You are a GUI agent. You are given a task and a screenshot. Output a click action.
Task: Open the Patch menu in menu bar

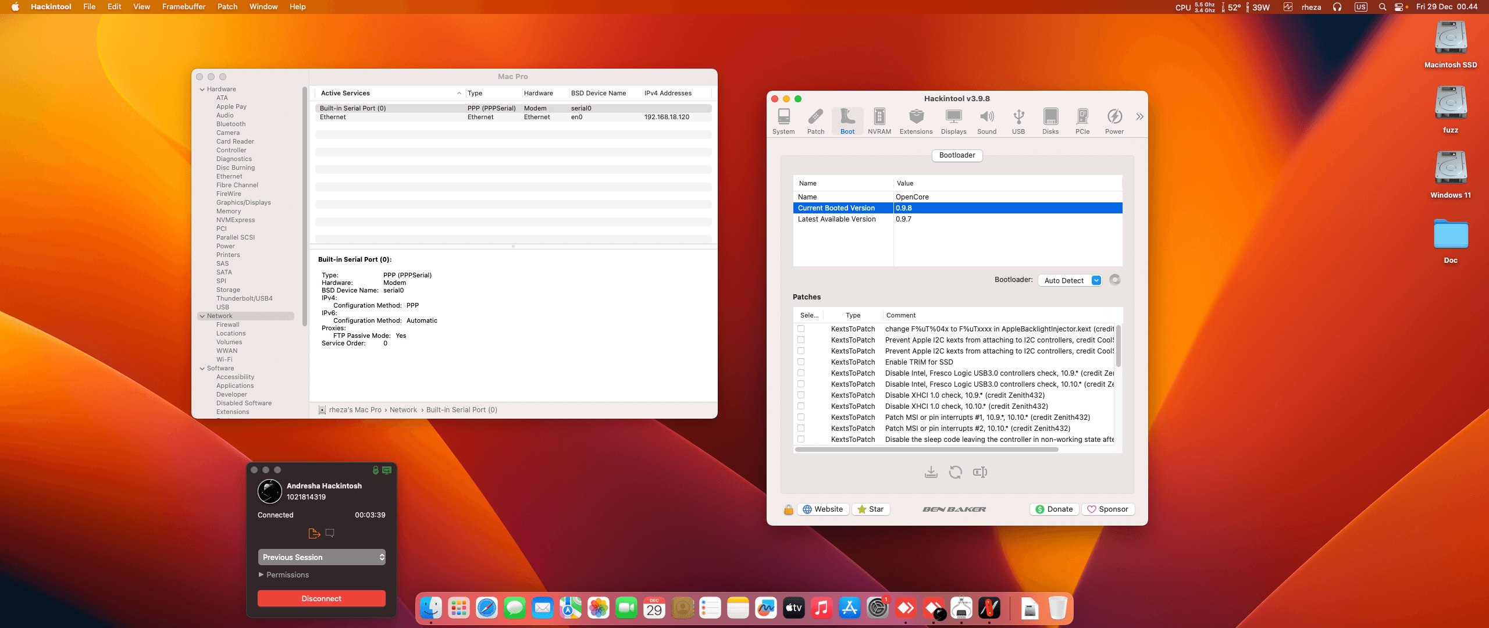click(x=227, y=7)
